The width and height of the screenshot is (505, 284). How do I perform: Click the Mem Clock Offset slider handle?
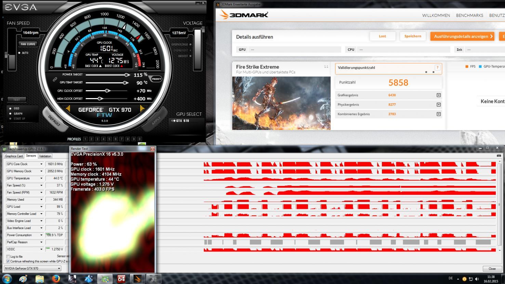coord(100,99)
